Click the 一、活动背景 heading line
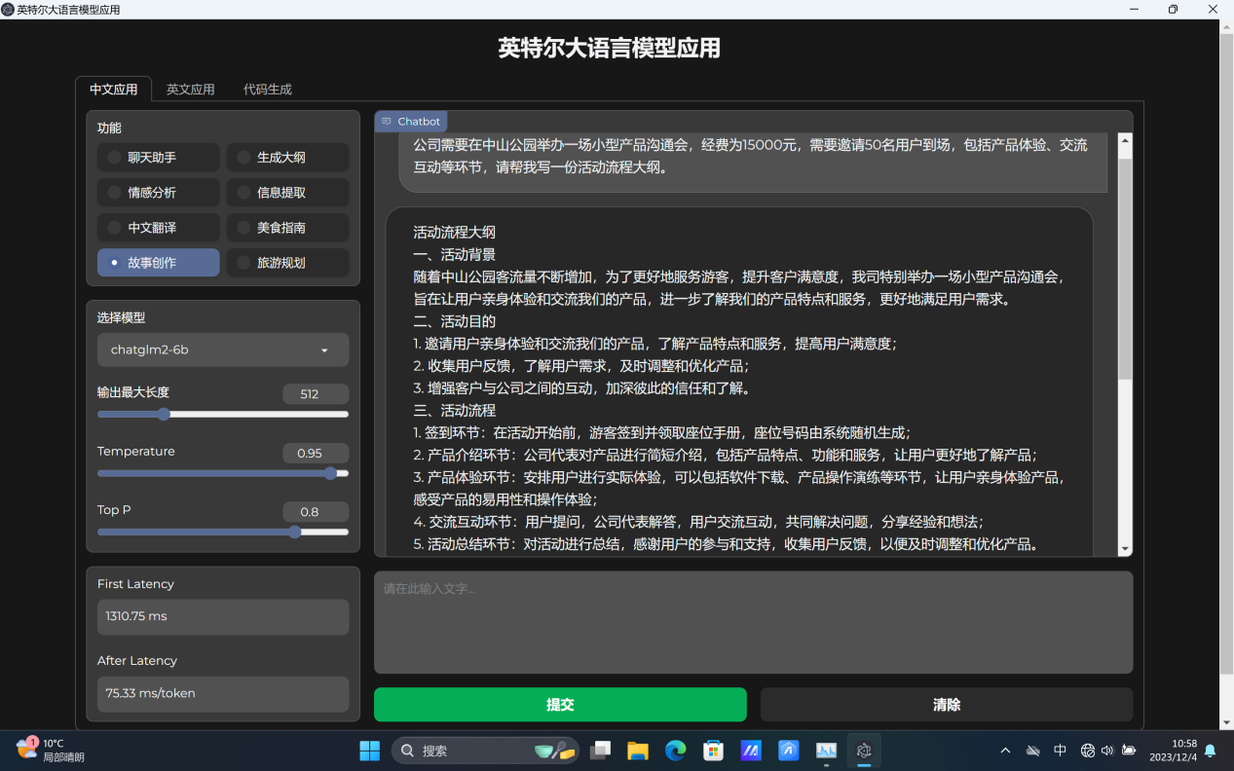 tap(455, 255)
